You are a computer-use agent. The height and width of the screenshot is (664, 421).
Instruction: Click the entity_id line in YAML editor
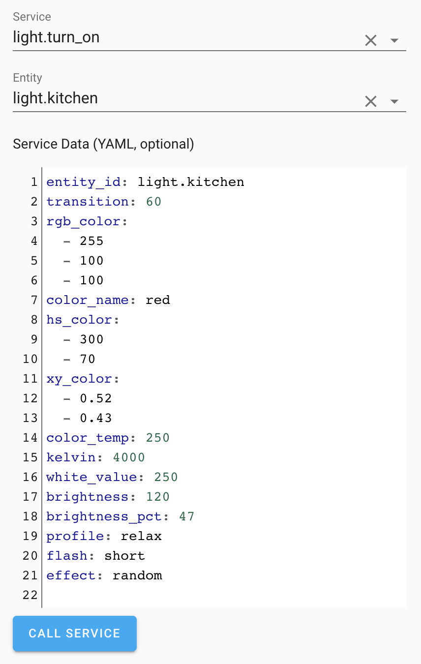coord(145,181)
